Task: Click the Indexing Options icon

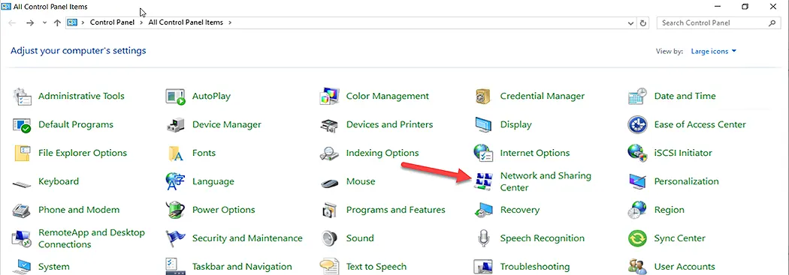Action: point(330,153)
